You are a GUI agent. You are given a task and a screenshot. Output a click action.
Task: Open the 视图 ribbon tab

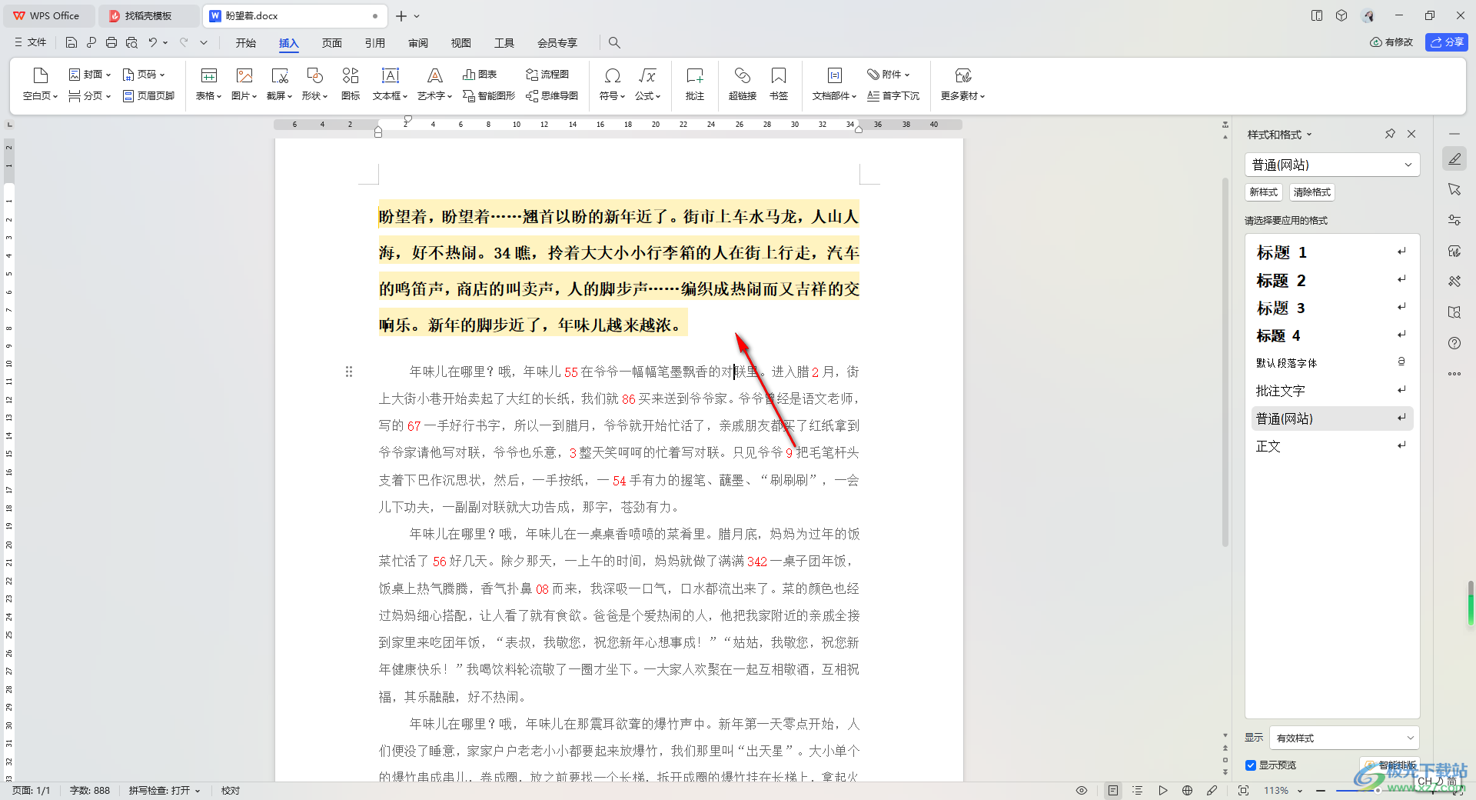(x=461, y=43)
